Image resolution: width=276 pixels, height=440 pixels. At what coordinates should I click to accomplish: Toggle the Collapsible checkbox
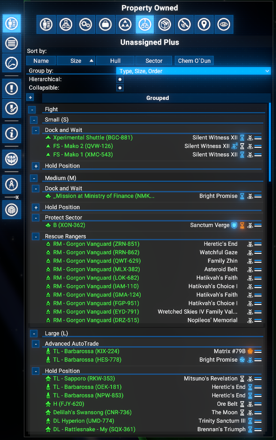pyautogui.click(x=120, y=88)
